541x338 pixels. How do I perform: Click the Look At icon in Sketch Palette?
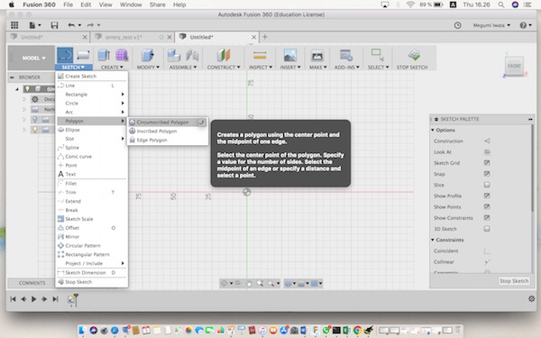(x=487, y=151)
